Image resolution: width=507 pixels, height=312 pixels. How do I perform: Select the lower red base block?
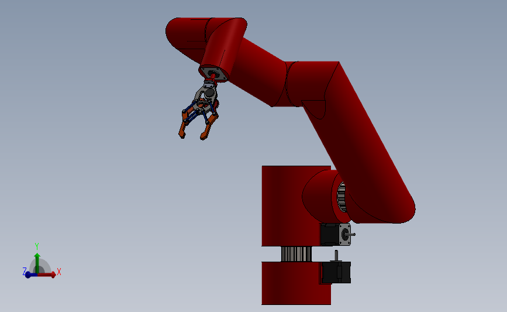(296, 283)
